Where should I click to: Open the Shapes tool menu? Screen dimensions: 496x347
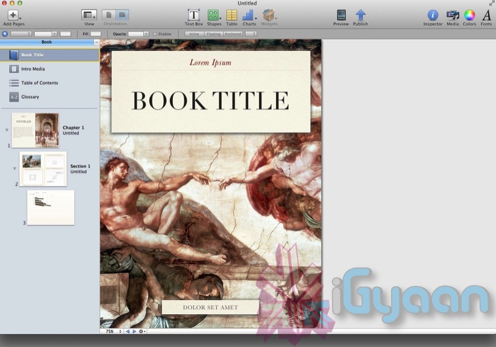point(214,15)
